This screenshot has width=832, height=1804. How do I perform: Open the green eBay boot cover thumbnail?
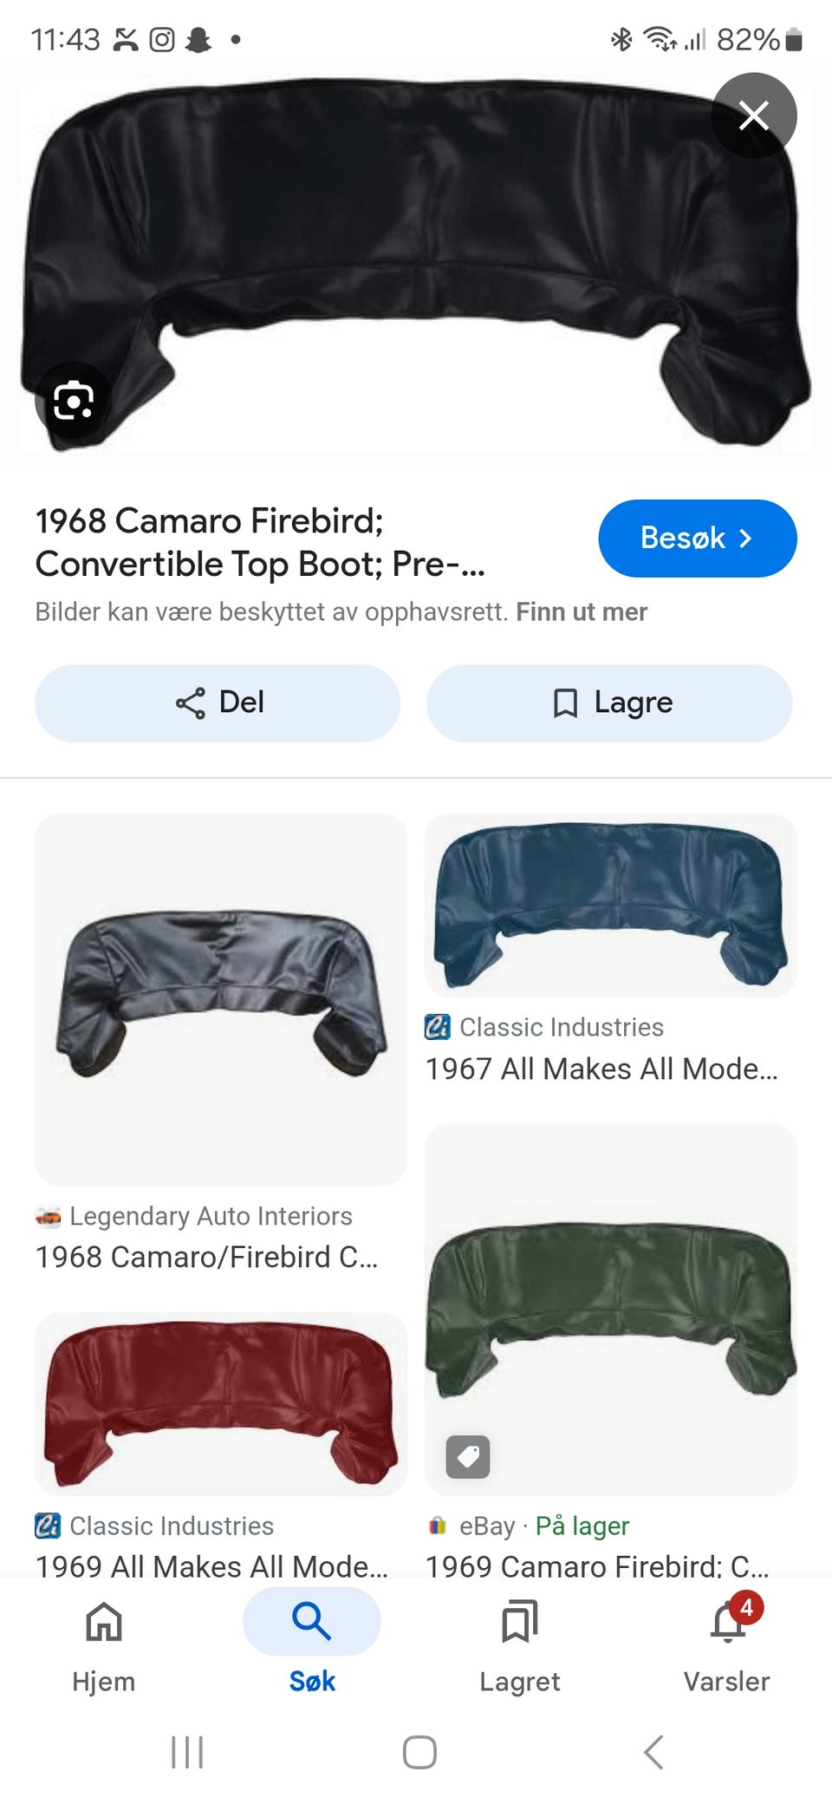[x=611, y=1310]
